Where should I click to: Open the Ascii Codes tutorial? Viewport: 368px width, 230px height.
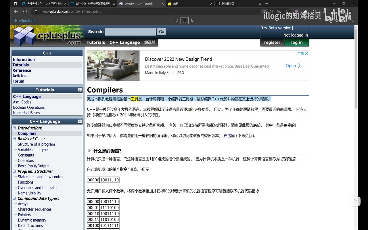pos(22,102)
